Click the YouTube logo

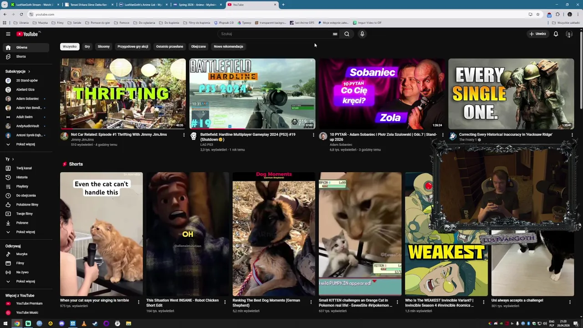pyautogui.click(x=28, y=34)
